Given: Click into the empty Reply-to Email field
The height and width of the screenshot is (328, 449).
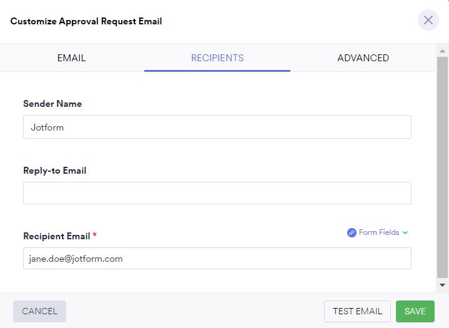Looking at the screenshot, I should click(x=217, y=193).
